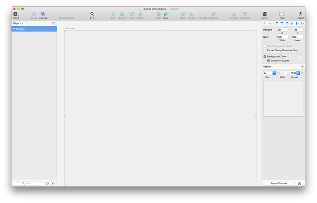Enable Export Group Contents Only

coord(265,50)
